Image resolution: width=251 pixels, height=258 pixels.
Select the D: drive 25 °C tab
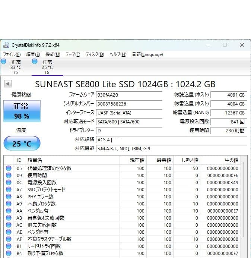pos(47,67)
